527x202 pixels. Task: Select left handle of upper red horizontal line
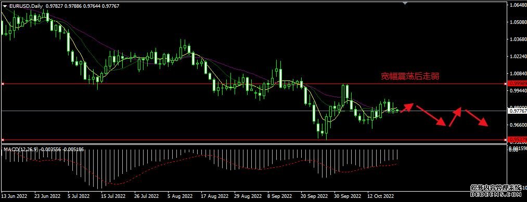pos(3,84)
